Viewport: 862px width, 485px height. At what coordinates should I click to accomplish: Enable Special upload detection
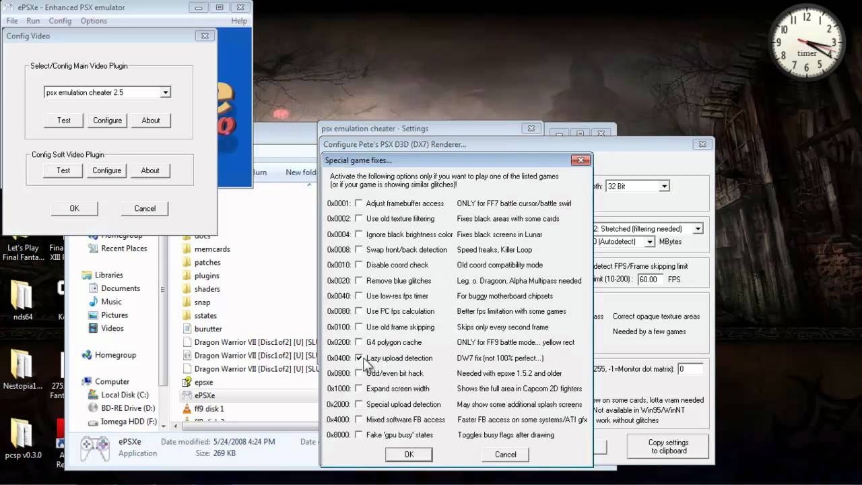tap(359, 404)
